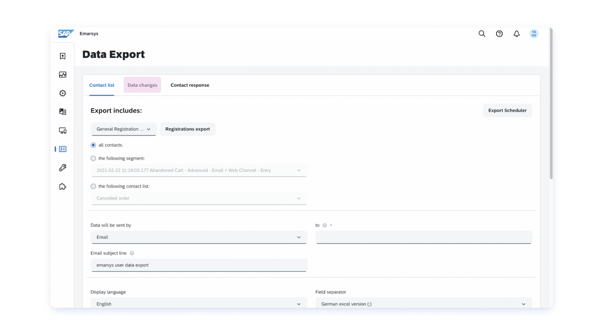The width and height of the screenshot is (604, 335).
Task: Open the contacts card sidebar icon
Action: pos(62,149)
